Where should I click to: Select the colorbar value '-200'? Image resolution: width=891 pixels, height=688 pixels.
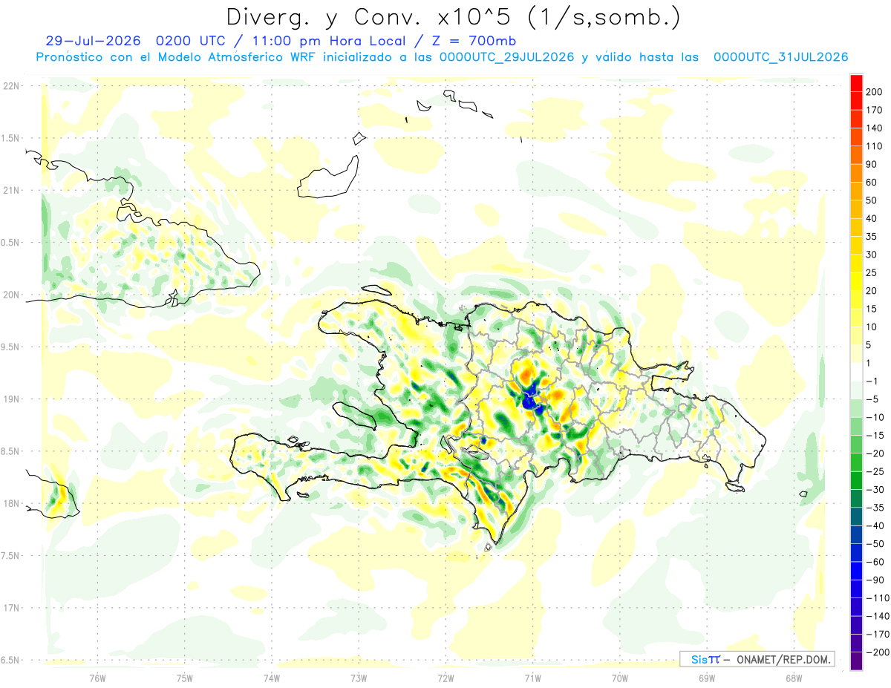click(877, 652)
